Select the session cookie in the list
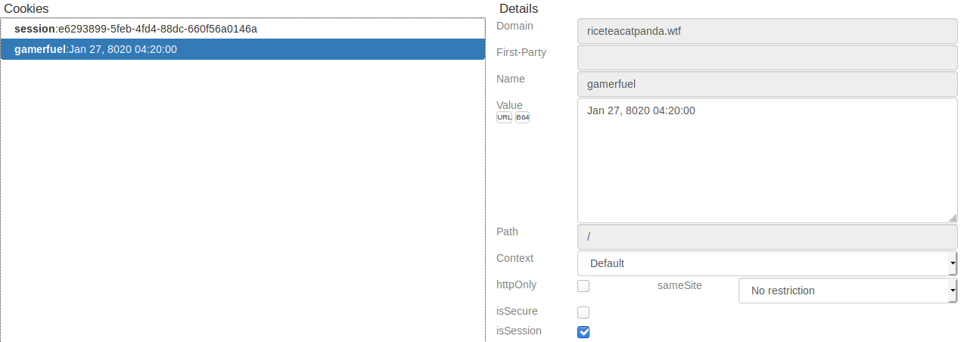Viewport: 967px width, 342px height. point(136,29)
